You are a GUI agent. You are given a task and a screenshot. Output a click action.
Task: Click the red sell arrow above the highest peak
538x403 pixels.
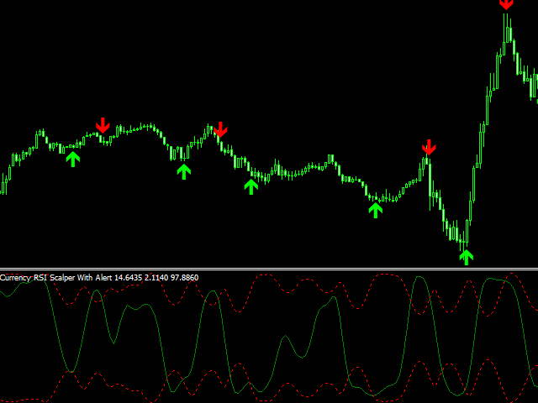tap(506, 4)
